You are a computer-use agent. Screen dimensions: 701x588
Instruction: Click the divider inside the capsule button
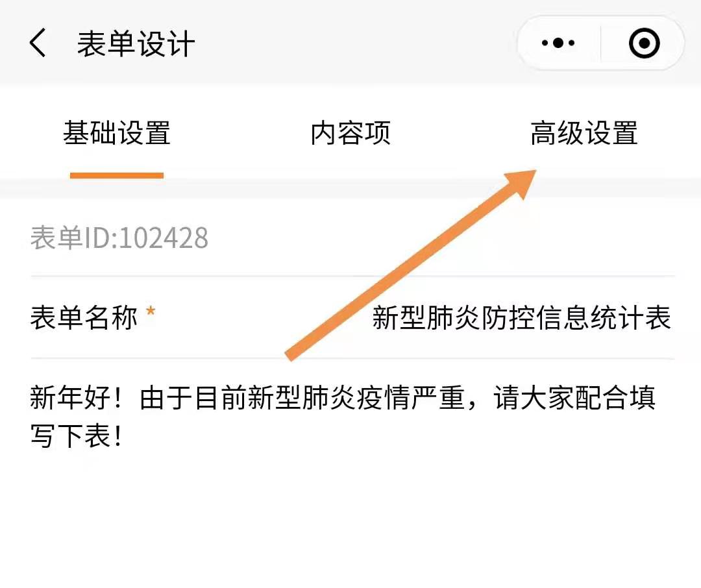(600, 43)
